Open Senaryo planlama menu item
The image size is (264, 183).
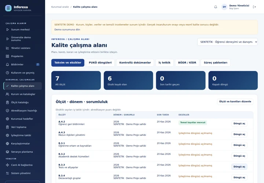click(23, 152)
